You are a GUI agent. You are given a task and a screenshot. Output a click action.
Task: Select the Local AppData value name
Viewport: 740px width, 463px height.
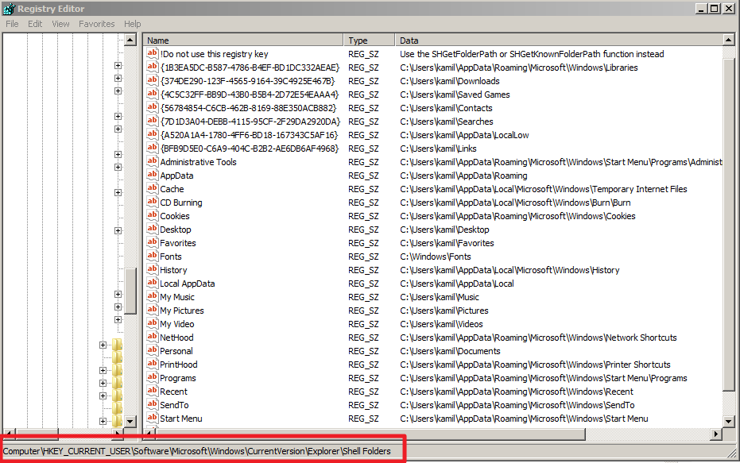[187, 284]
